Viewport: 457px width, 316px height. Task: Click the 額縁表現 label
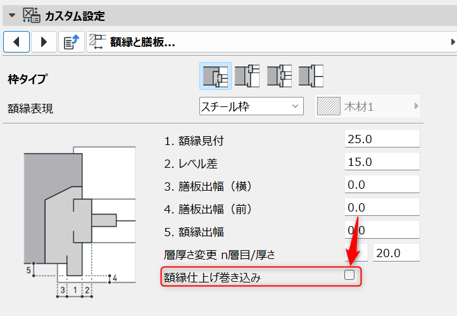click(x=30, y=108)
